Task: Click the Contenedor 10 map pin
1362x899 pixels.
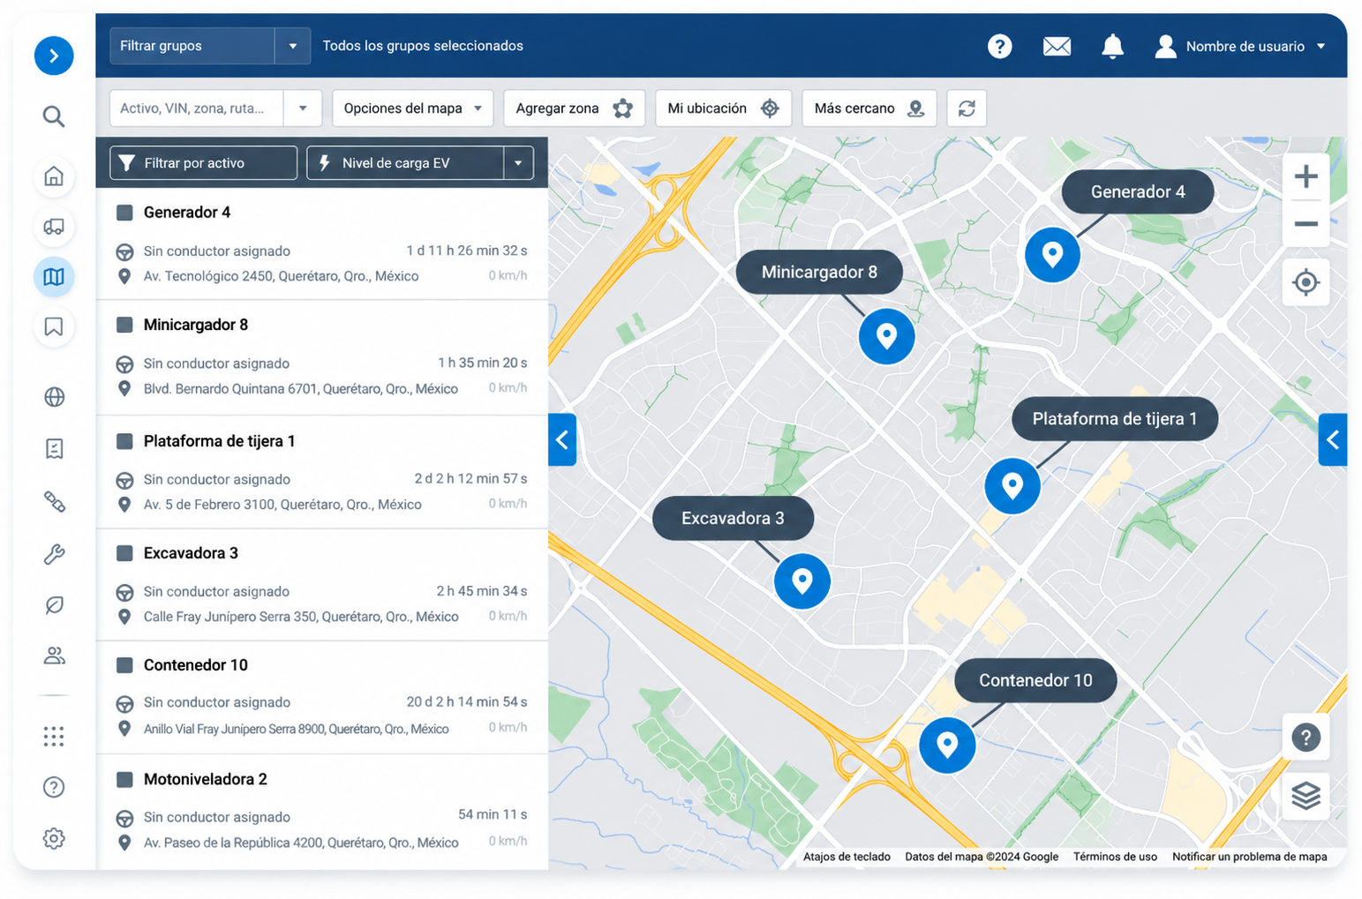Action: click(x=947, y=745)
